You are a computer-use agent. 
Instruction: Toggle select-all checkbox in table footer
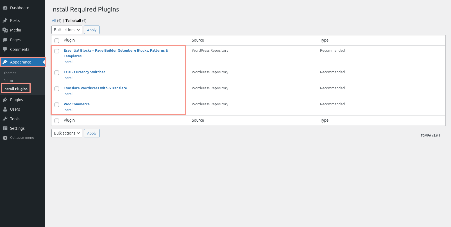(57, 121)
